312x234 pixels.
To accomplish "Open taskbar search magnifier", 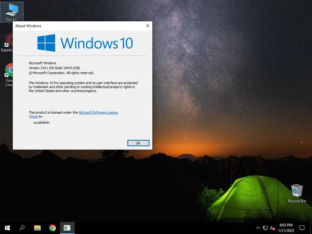I will pos(22,228).
